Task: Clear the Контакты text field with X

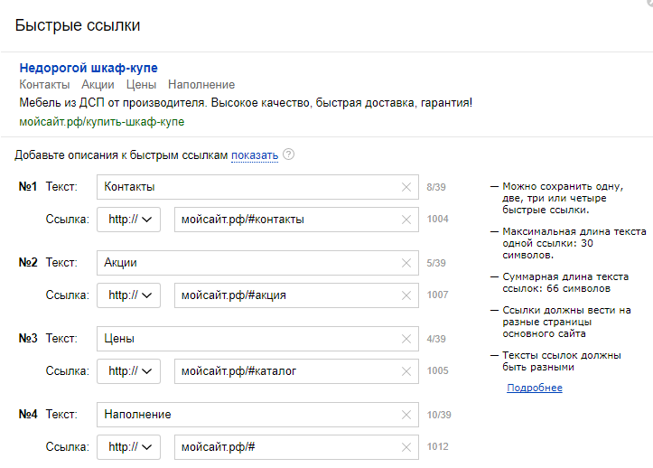Action: point(406,187)
